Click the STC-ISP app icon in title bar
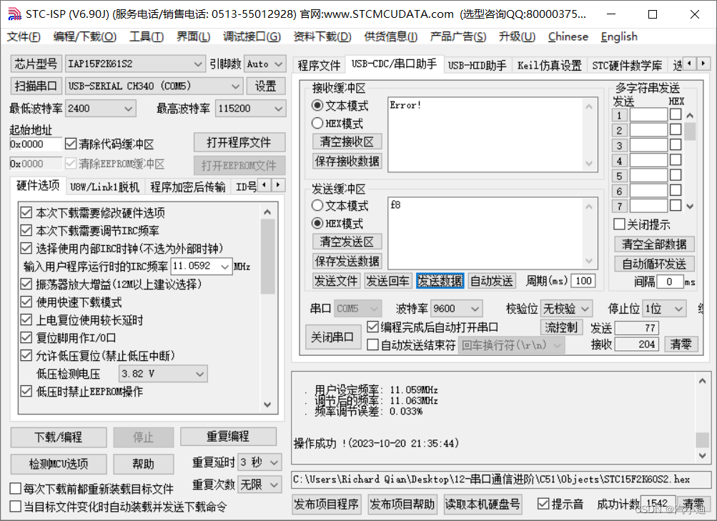This screenshot has height=521, width=717. click(x=14, y=14)
